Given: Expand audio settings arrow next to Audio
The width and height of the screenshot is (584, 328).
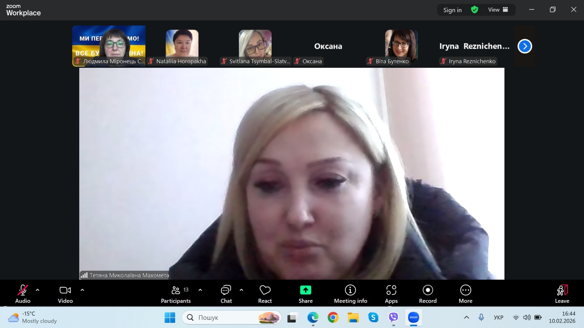Looking at the screenshot, I should 37,290.
